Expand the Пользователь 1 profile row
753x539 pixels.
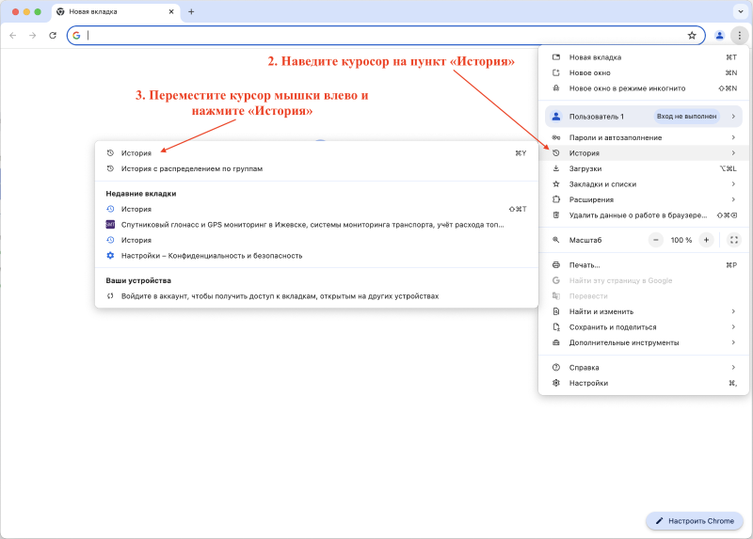click(x=644, y=116)
